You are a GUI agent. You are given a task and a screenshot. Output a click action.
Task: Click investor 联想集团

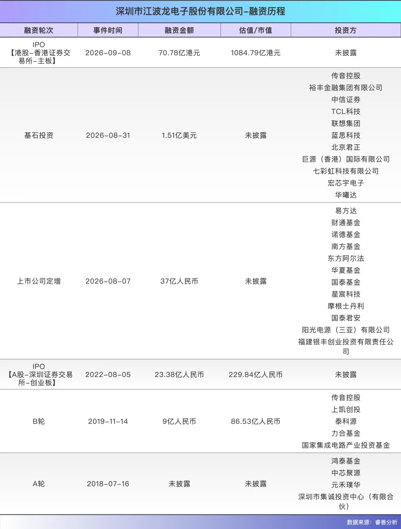346,123
